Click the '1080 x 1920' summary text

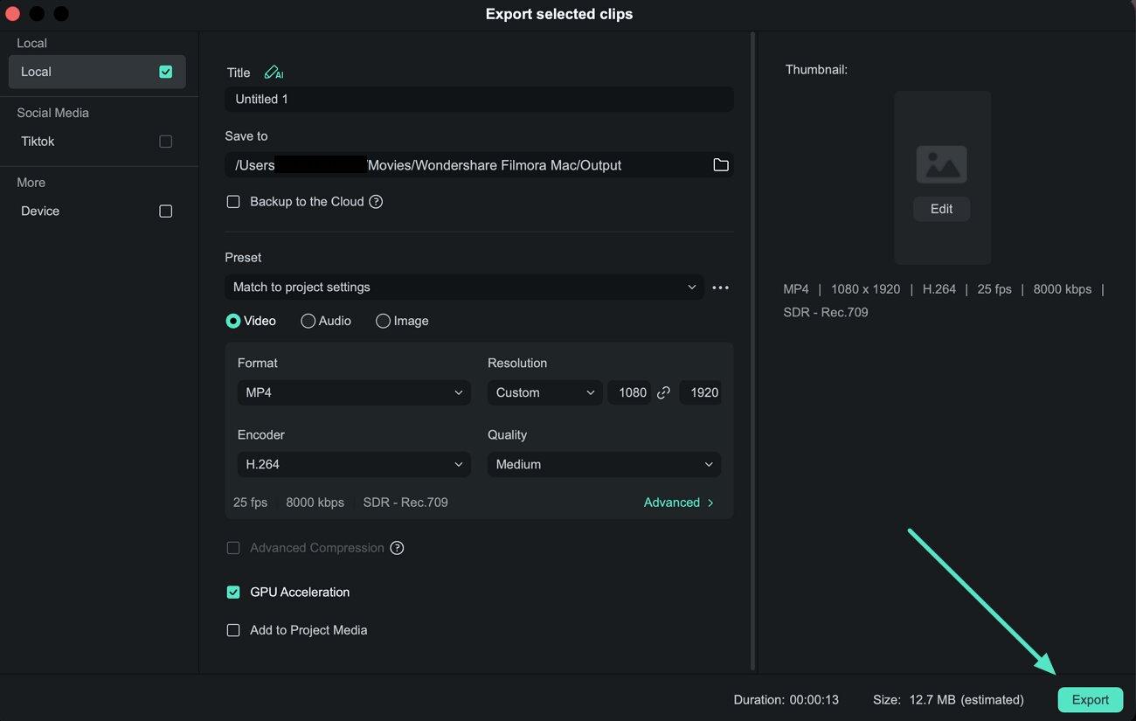865,289
